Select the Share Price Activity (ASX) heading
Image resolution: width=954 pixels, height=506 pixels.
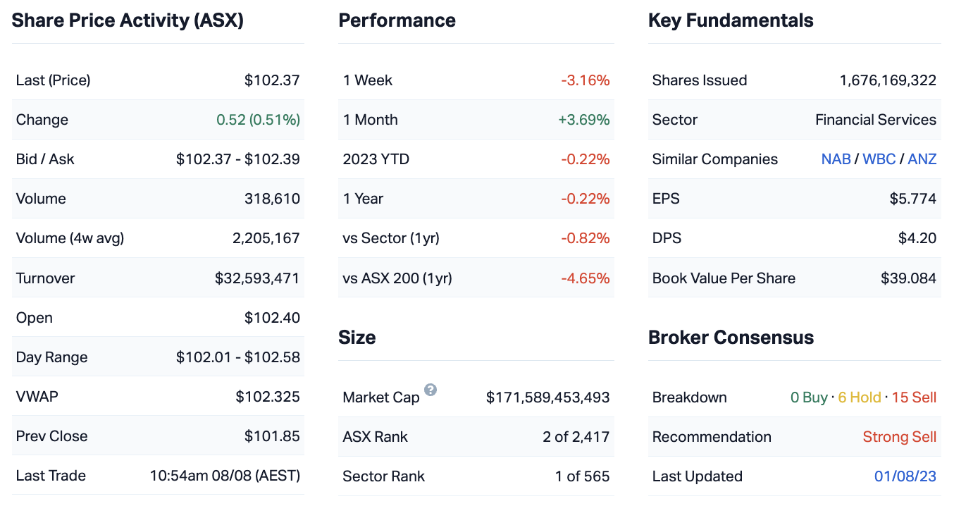[x=128, y=20]
